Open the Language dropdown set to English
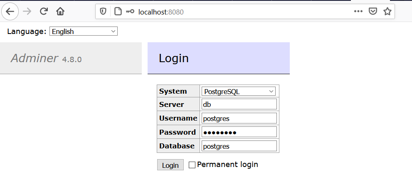This screenshot has width=412, height=196. point(84,31)
